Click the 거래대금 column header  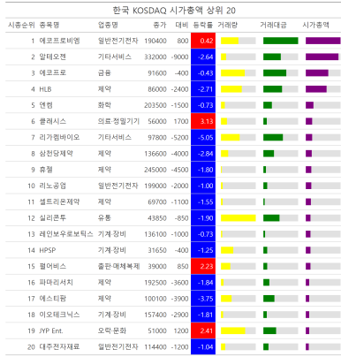(x=273, y=25)
